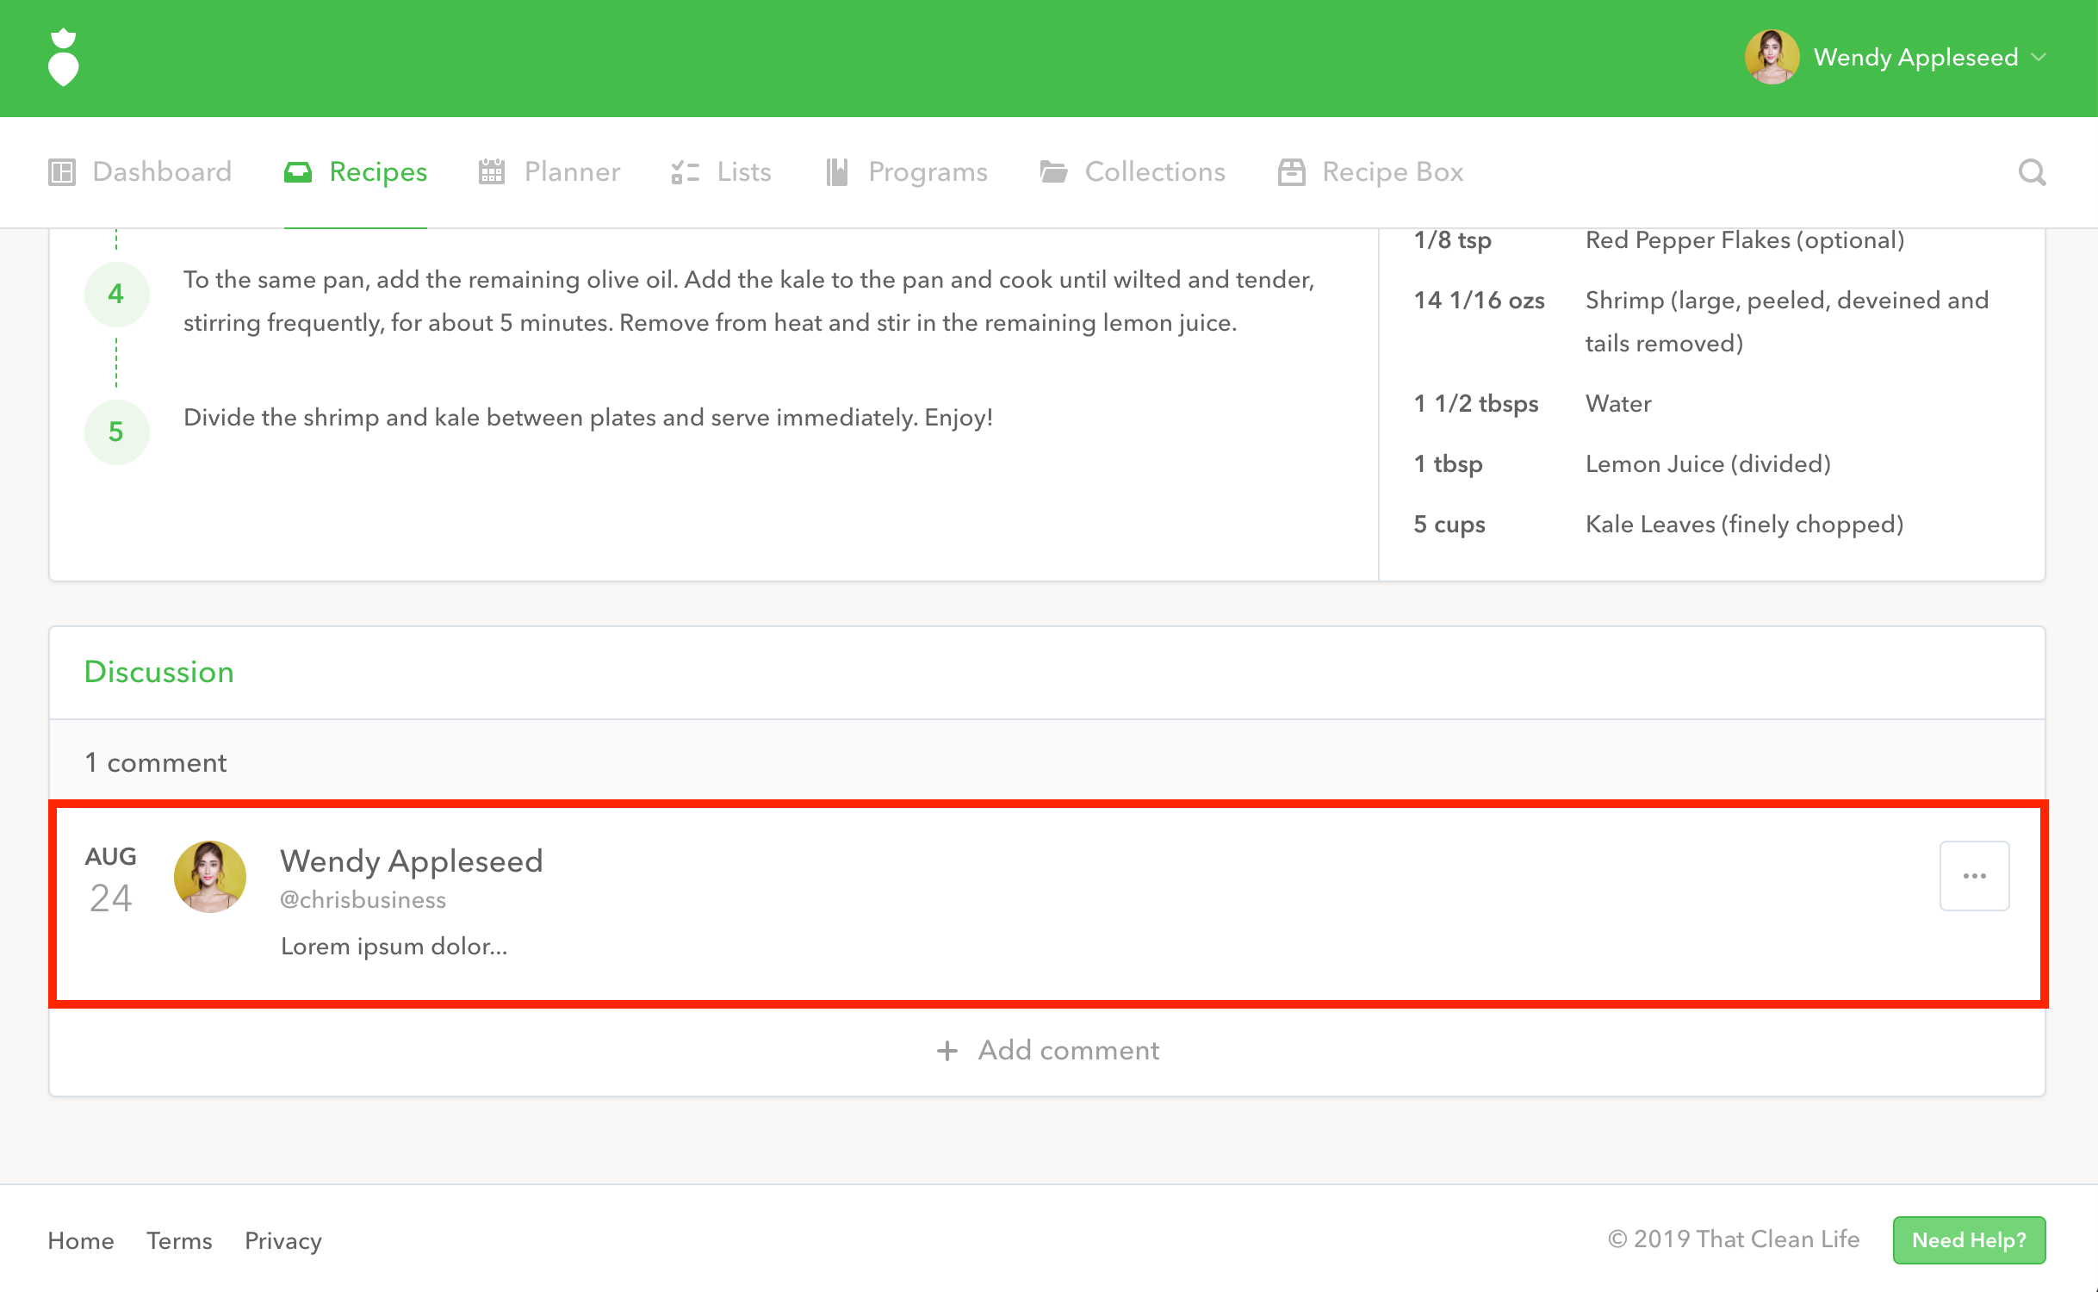Click header profile avatar photo
The image size is (2098, 1292).
[1772, 58]
